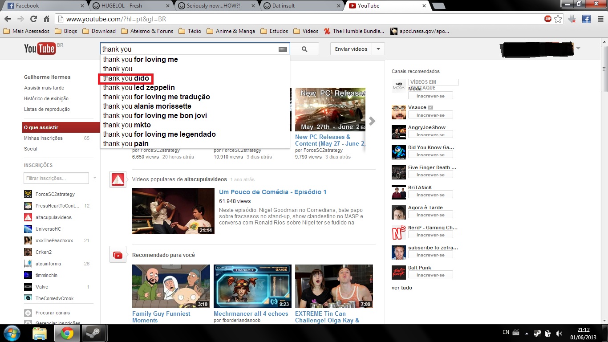Click the YouTube logo
This screenshot has width=608, height=342.
pos(40,49)
